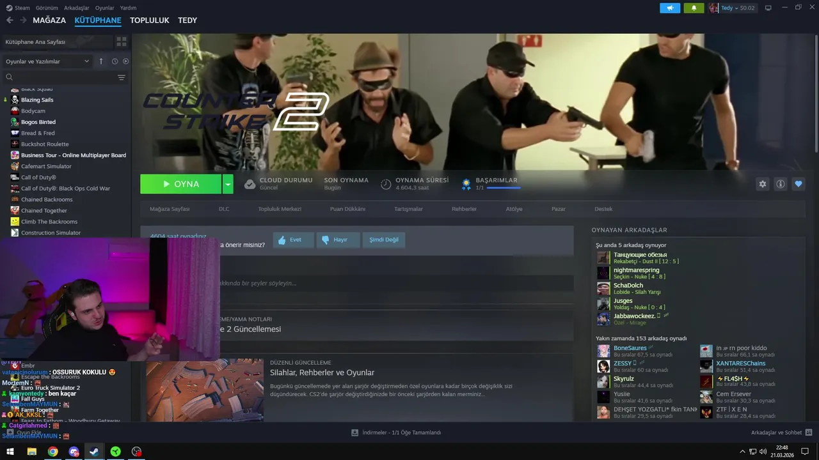Open the Oyunlar ve Yazılımlar dropdown
Image resolution: width=819 pixels, height=460 pixels.
(47, 61)
